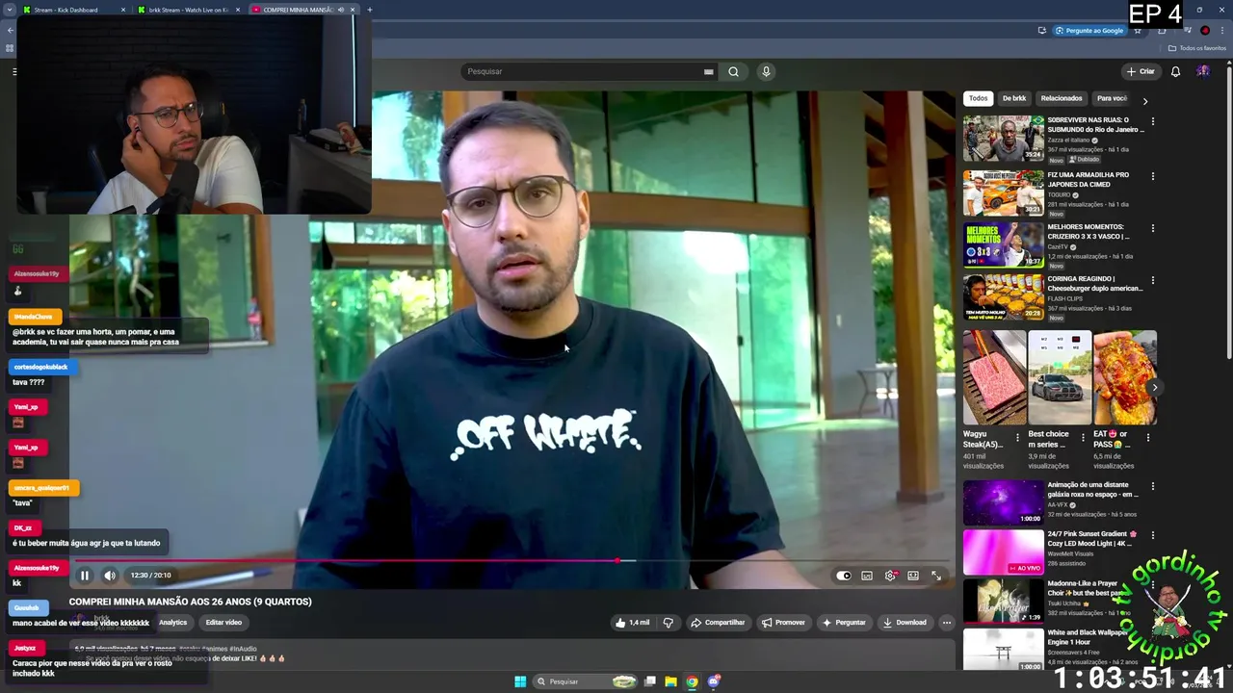Viewport: 1233px width, 693px height.
Task: Select the Relacionados filter chip
Action: (1061, 98)
